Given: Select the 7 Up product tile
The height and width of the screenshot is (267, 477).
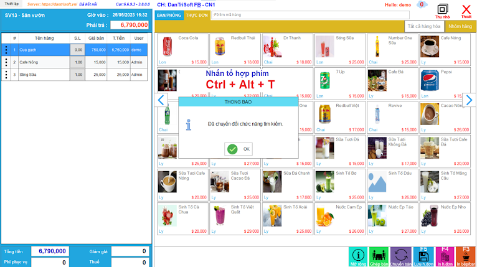Looking at the screenshot, I should (340, 83).
